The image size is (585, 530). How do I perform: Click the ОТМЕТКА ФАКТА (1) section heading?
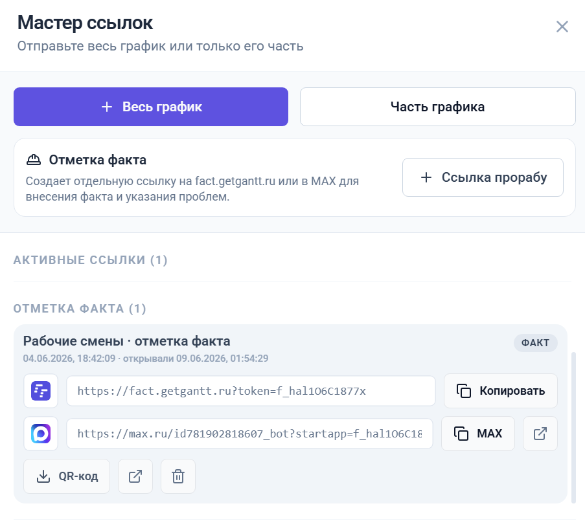tap(80, 309)
